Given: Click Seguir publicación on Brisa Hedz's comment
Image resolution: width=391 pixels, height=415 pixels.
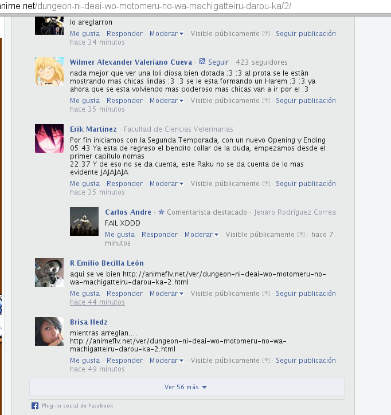Looking at the screenshot, I should pyautogui.click(x=306, y=361).
